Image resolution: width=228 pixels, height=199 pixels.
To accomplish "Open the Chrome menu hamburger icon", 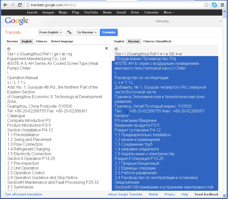I will point(222,5).
